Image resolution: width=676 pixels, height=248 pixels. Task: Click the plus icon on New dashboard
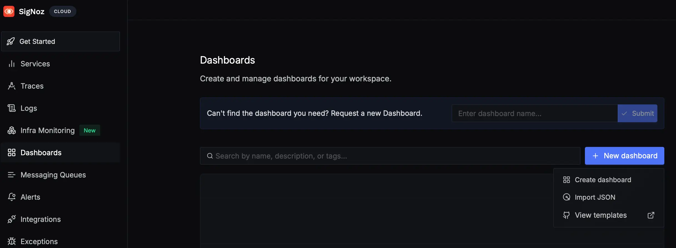coord(595,156)
